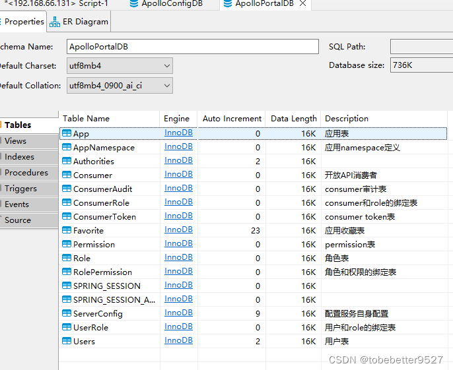The height and width of the screenshot is (370, 453).
Task: Select the ConsumerToken table name
Action: point(104,217)
